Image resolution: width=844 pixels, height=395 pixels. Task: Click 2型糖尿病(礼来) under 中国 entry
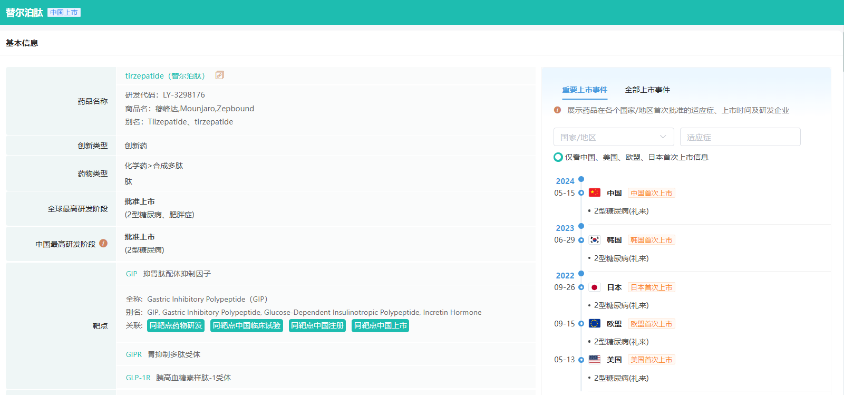[x=622, y=211]
